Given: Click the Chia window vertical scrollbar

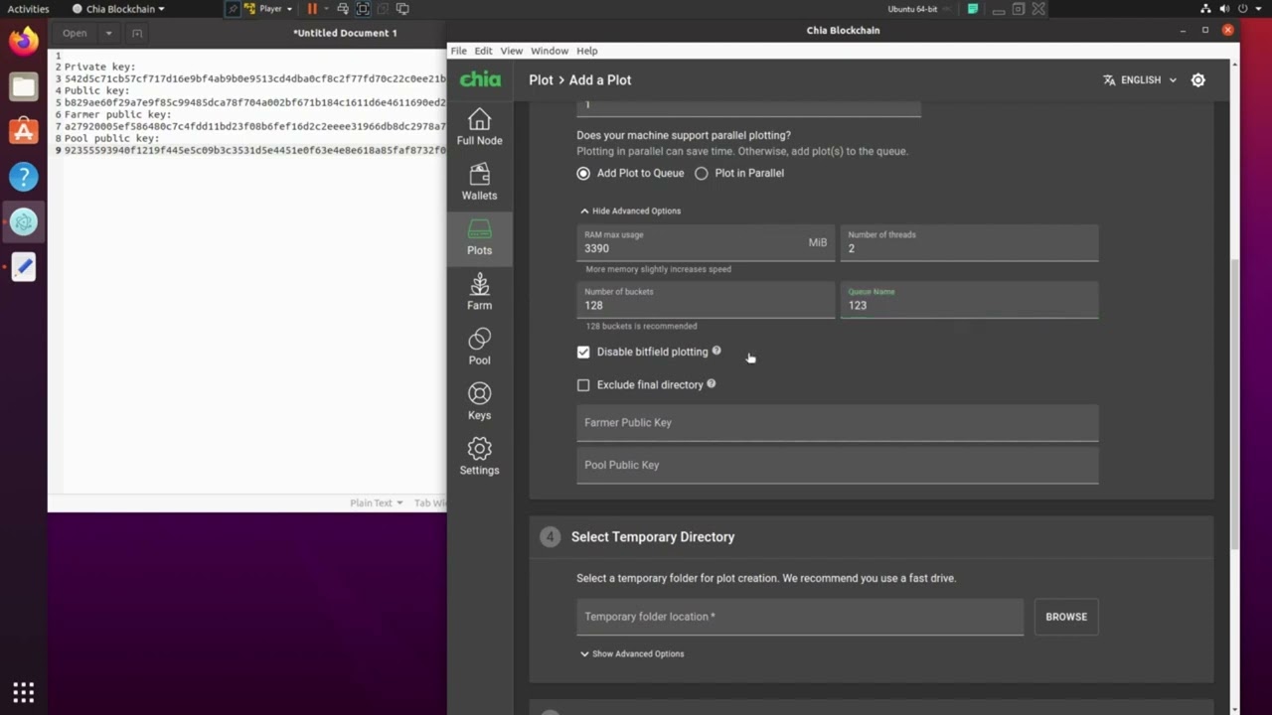Looking at the screenshot, I should pos(1235,402).
